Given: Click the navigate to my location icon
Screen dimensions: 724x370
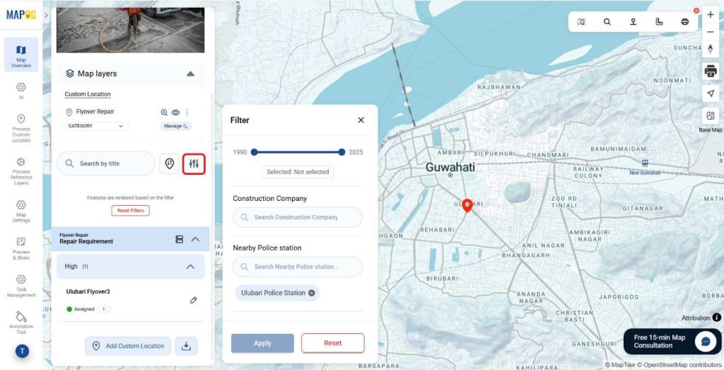Looking at the screenshot, I should coord(711,93).
